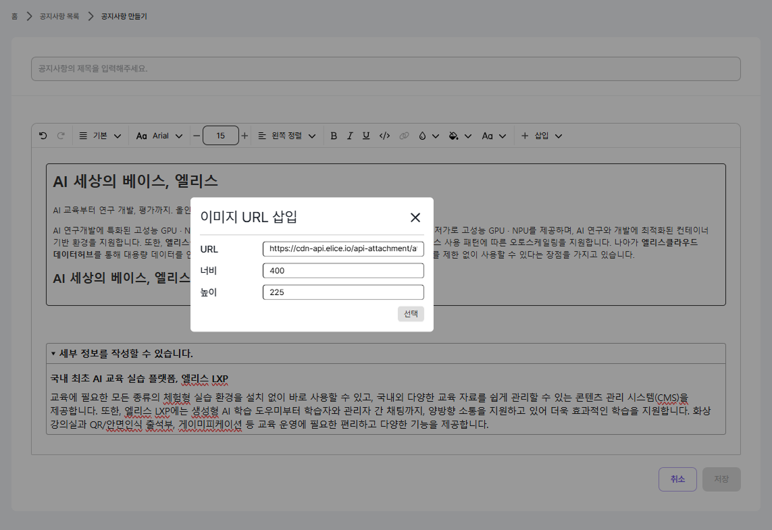Open background fill color bucket picker
772x530 pixels.
coord(461,136)
